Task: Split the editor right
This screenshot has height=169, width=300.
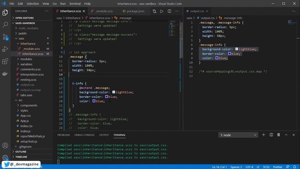Action: [x=170, y=11]
